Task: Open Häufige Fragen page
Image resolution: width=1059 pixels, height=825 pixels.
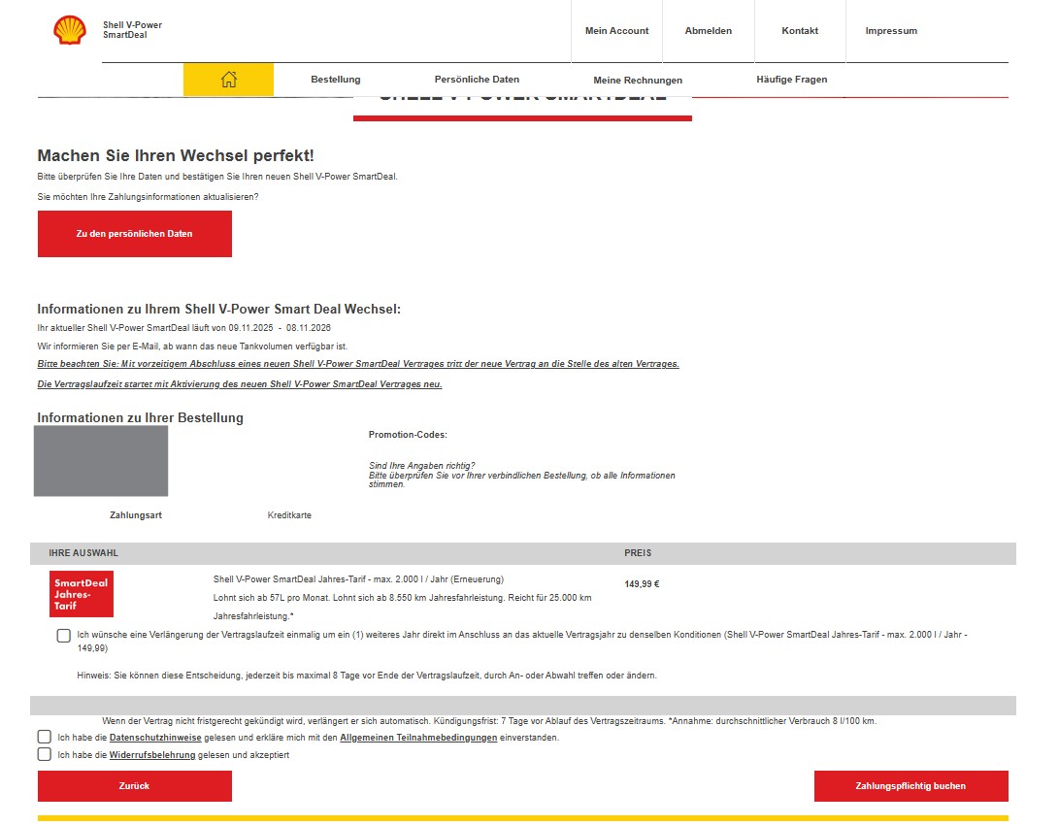Action: pos(791,80)
